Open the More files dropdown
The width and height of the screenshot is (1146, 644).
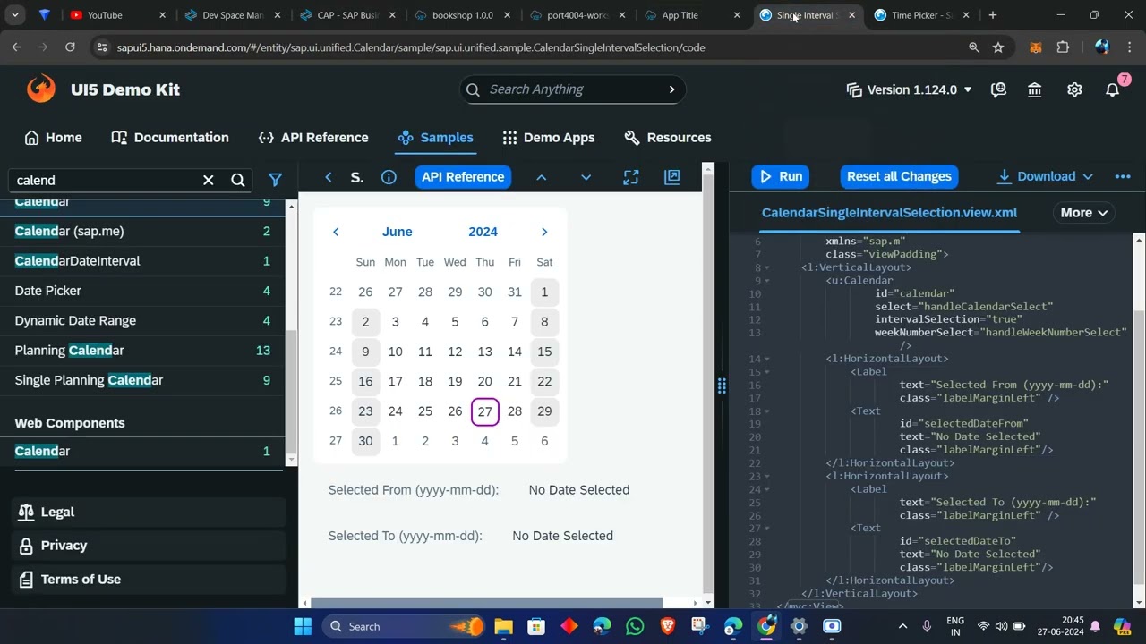(1084, 213)
